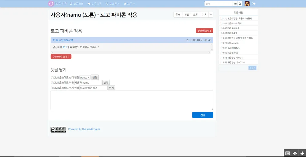This screenshot has width=306, height=157.
Task: Open the thread status pause dropdown
Action: pyautogui.click(x=85, y=77)
